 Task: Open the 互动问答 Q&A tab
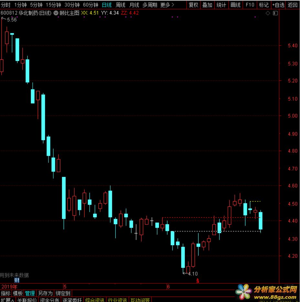[140, 300]
